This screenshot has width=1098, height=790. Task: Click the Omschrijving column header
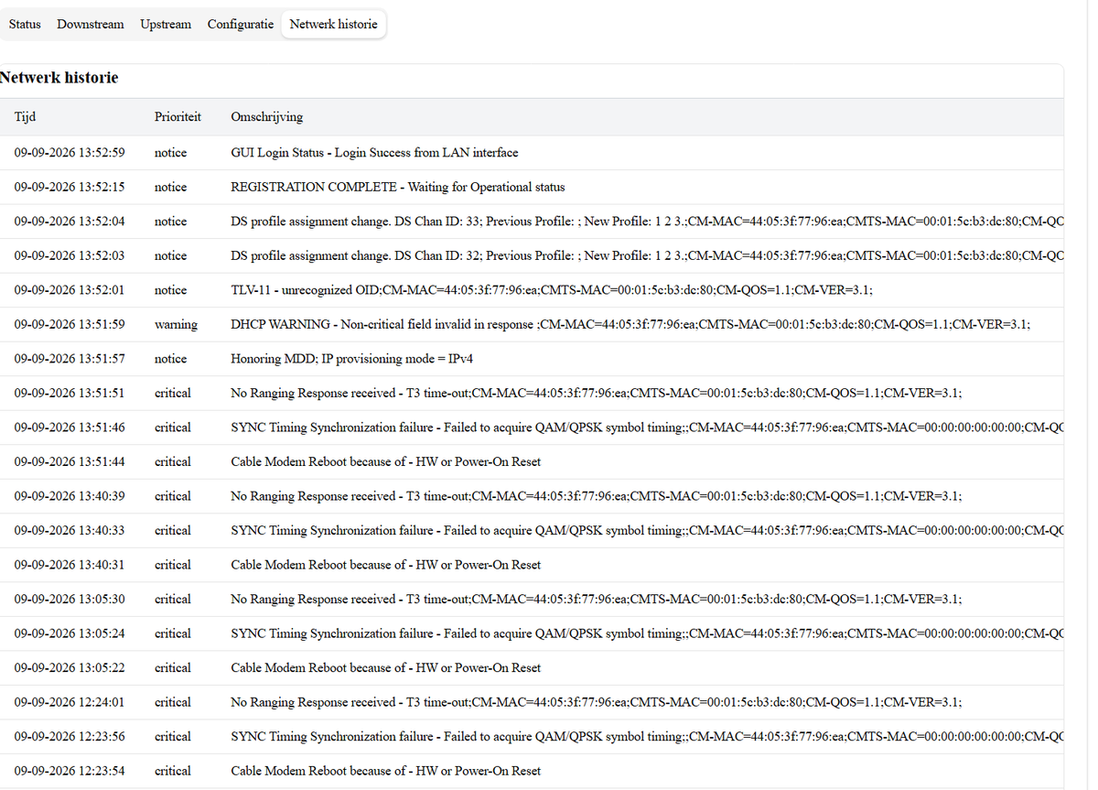coord(267,117)
